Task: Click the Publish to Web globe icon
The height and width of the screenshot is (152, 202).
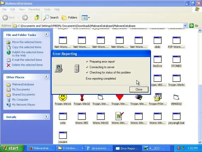Action: (x=9, y=53)
